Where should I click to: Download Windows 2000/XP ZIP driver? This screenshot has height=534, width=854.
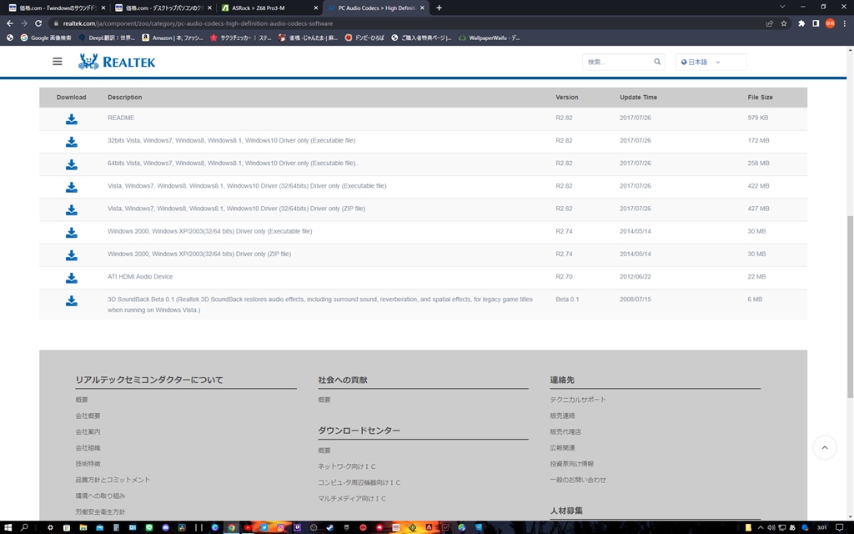point(72,255)
